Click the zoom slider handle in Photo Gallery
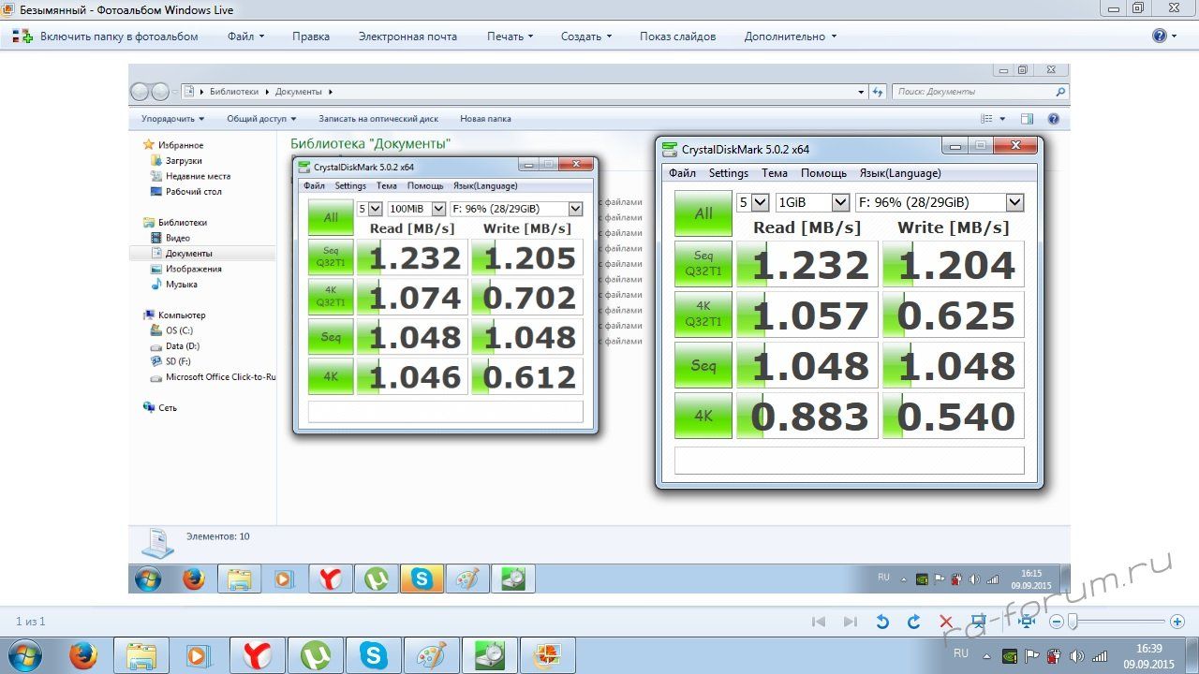This screenshot has height=674, width=1199. [x=1073, y=622]
